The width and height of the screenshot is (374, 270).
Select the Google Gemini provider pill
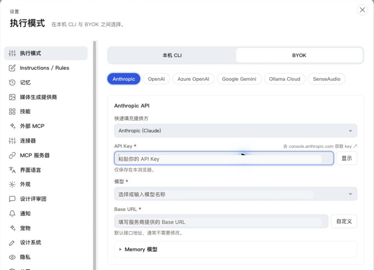click(x=239, y=79)
